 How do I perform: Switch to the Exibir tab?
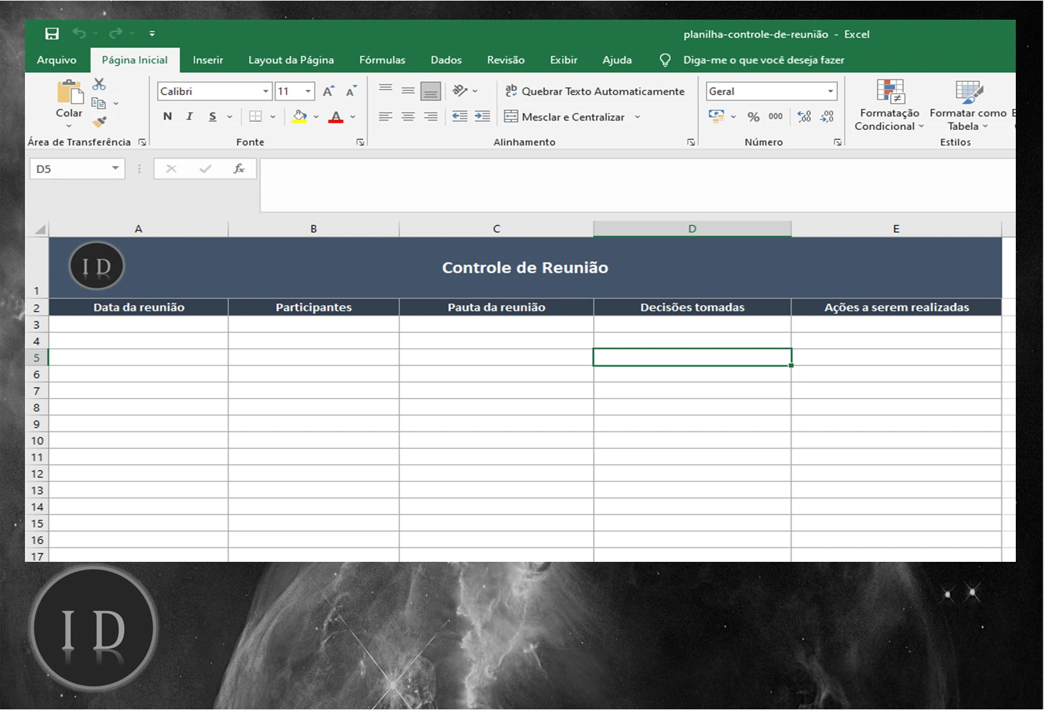[563, 60]
